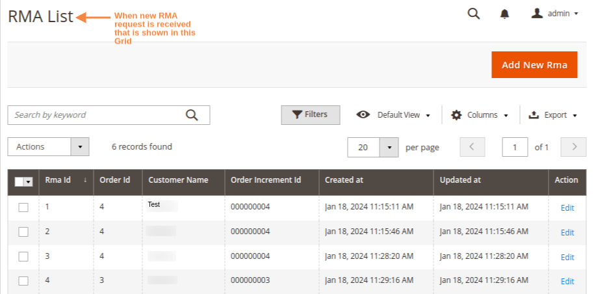
Task: Click the eye icon for Default View
Action: pos(364,115)
